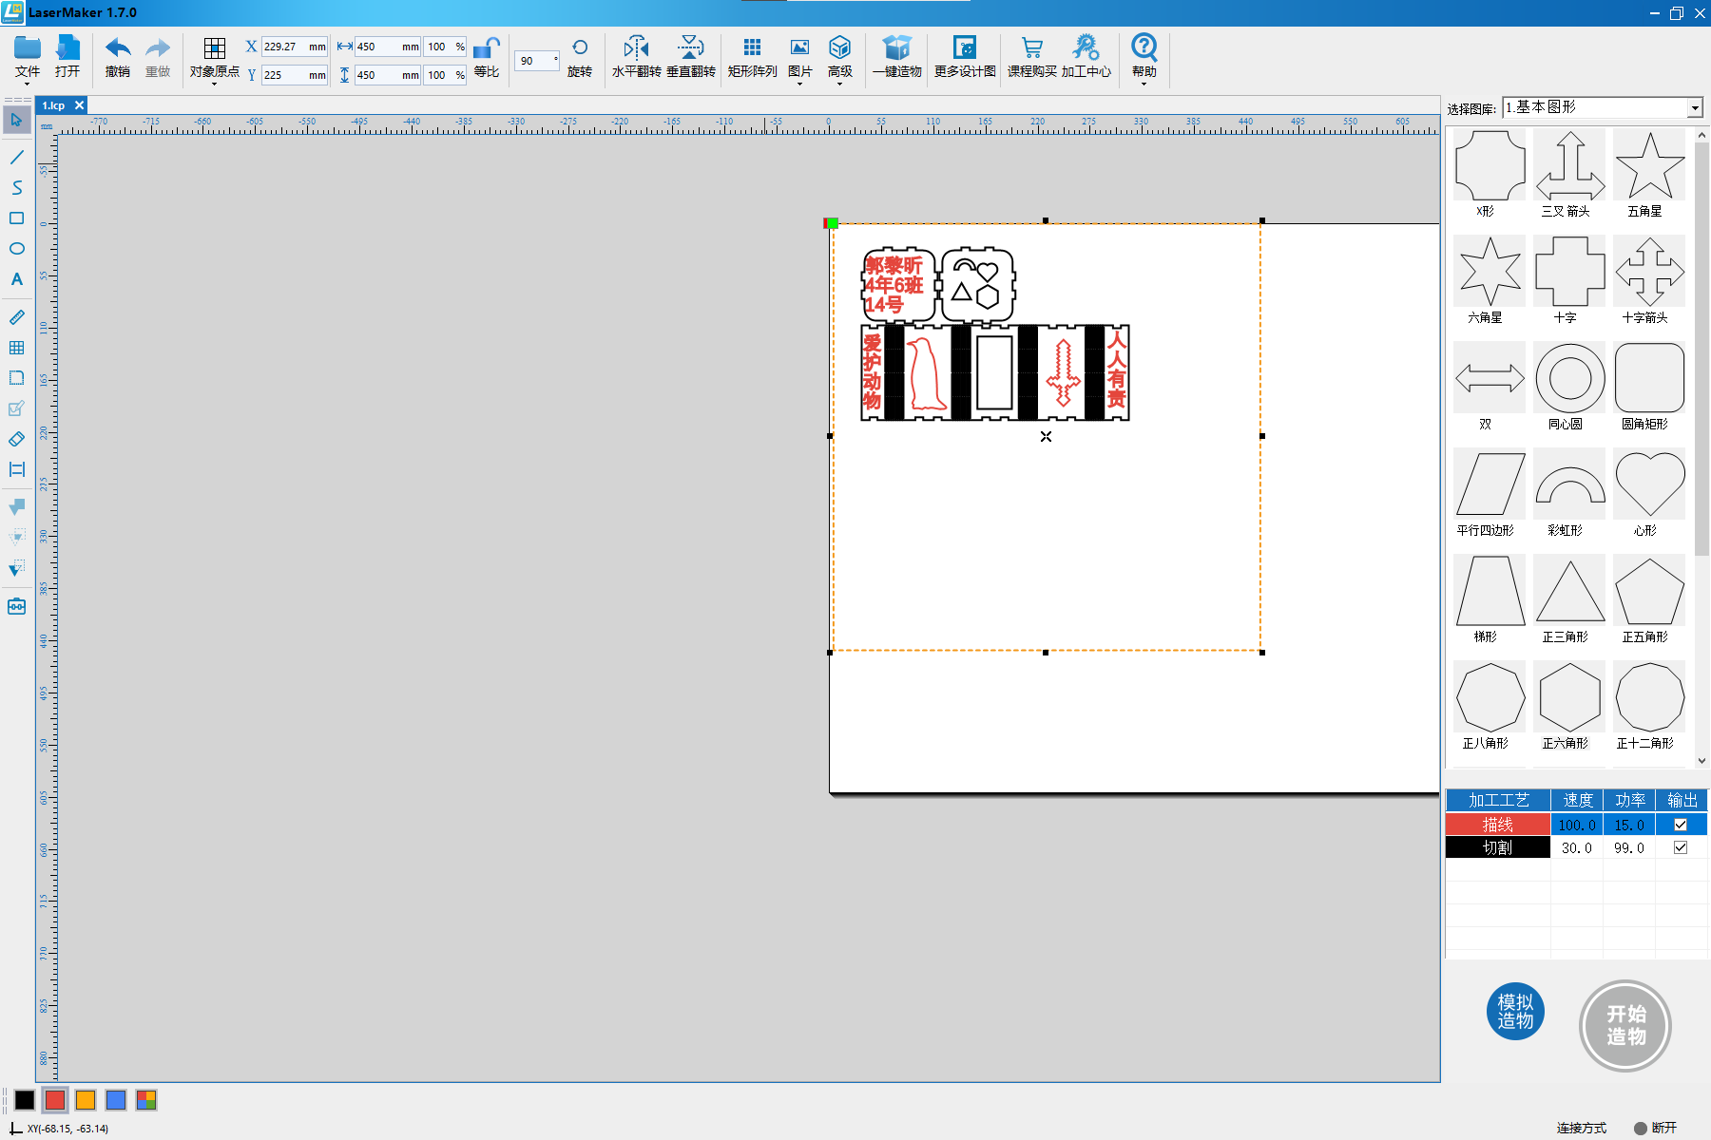The image size is (1711, 1140).
Task: Open the multicolor palette swatch
Action: pyautogui.click(x=146, y=1100)
